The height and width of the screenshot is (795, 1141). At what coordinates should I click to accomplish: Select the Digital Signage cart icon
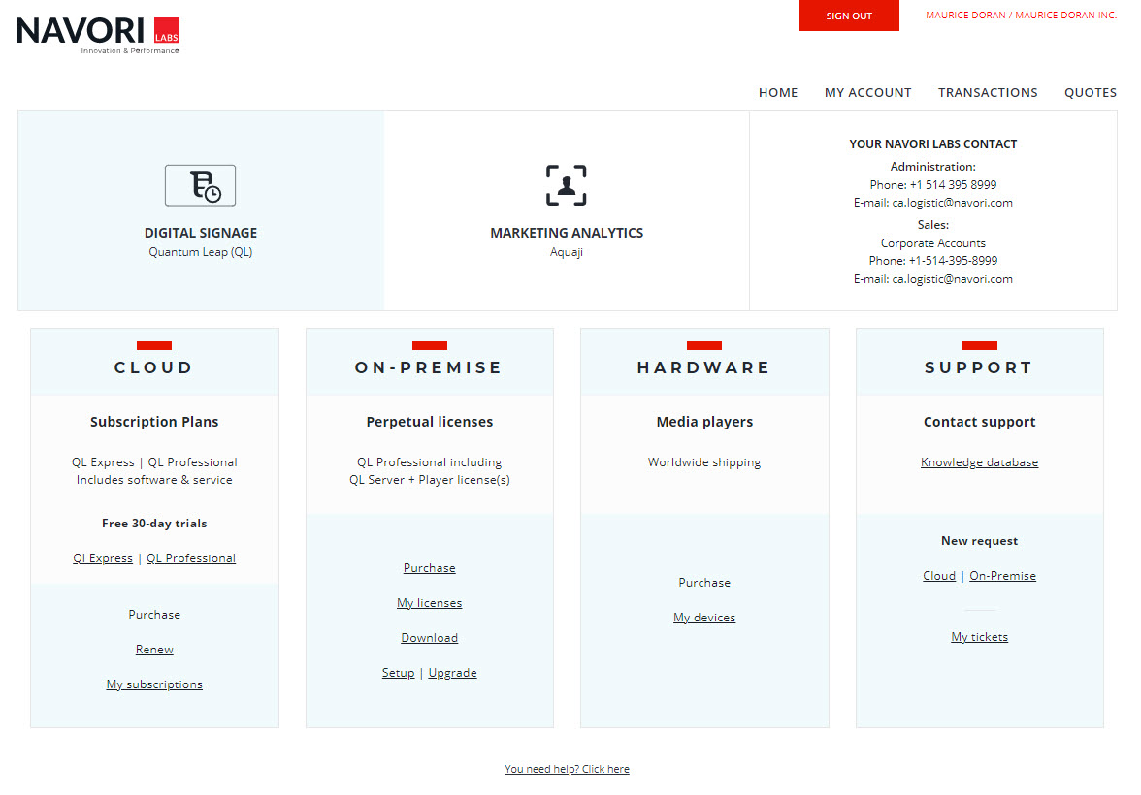(200, 185)
